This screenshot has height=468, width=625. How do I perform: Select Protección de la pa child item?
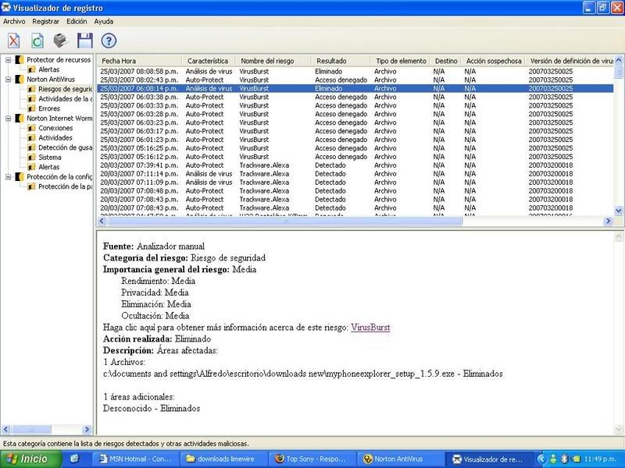coord(65,186)
